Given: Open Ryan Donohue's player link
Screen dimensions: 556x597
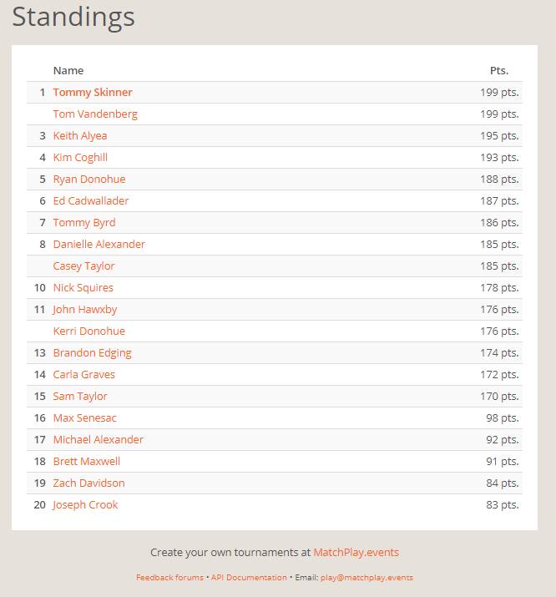Looking at the screenshot, I should (89, 180).
